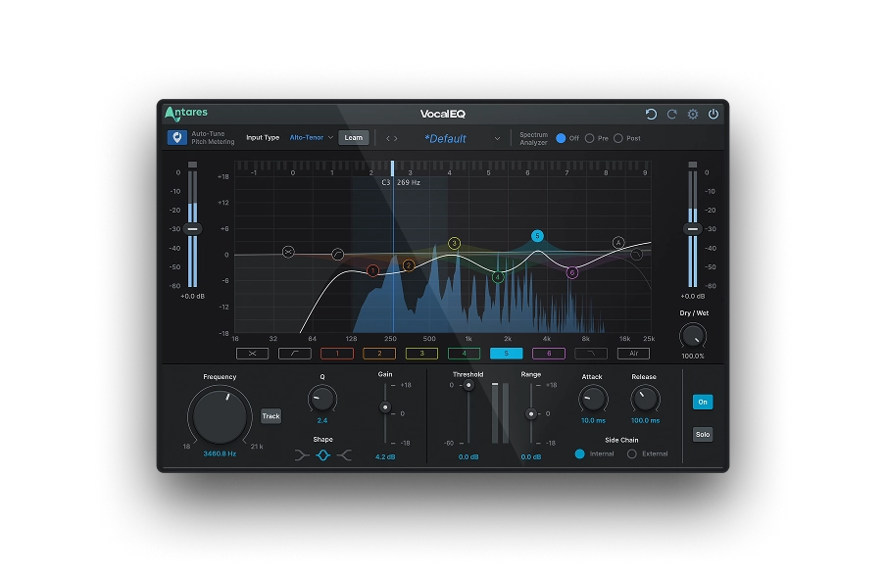This screenshot has height=572, width=886.
Task: Toggle Auto-Tune Pitch Metering icon
Action: click(x=176, y=138)
